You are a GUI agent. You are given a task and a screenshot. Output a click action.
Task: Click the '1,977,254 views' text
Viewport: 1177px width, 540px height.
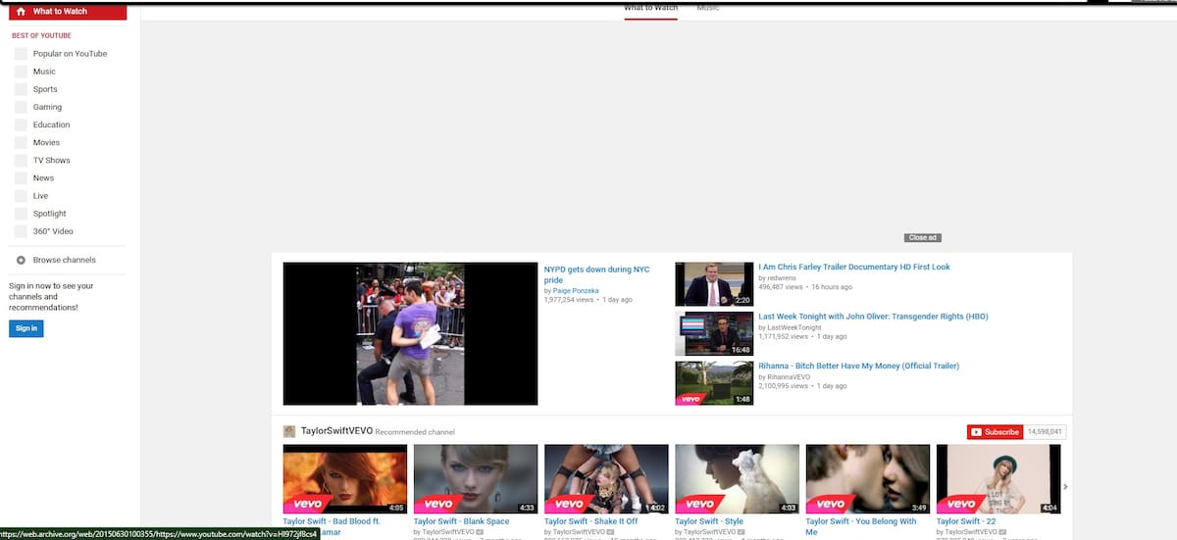click(569, 300)
